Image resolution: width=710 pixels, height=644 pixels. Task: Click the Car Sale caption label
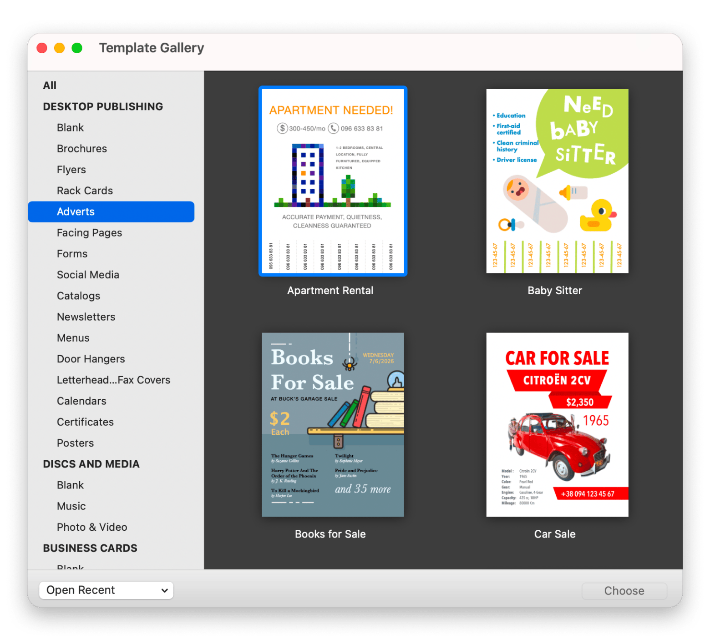(x=555, y=534)
